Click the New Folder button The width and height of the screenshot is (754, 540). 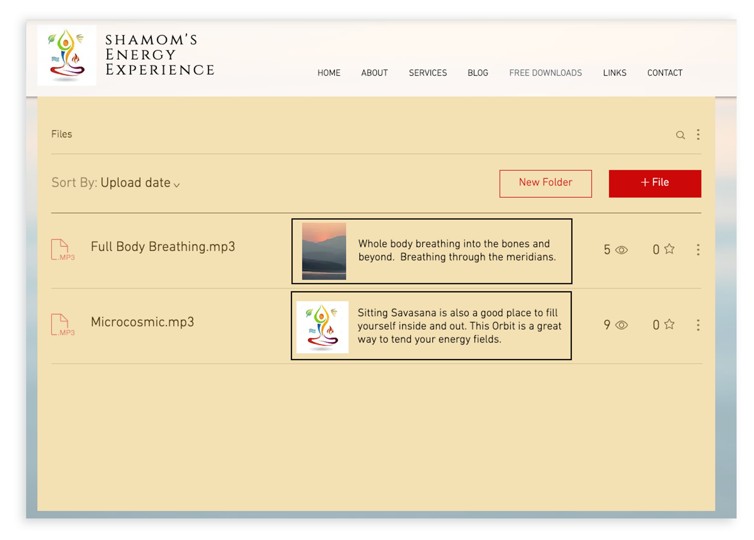coord(545,184)
